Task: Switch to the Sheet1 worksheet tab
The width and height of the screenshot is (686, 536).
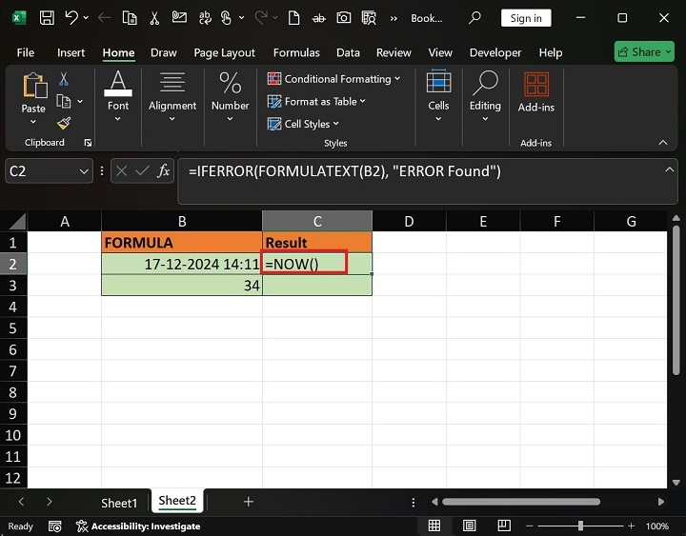Action: point(119,502)
